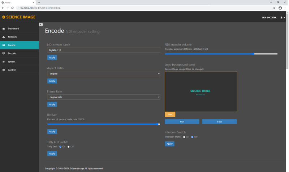
Task: Click the Control icon in sidebar
Action: click(4, 70)
